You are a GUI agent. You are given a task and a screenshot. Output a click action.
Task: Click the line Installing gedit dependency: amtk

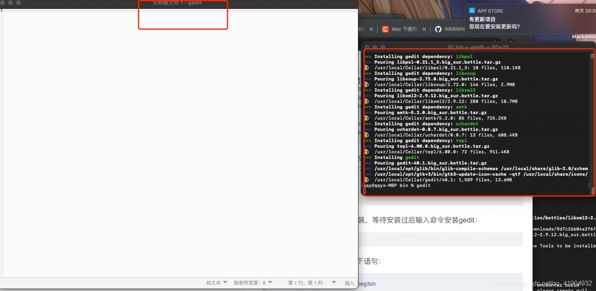click(416, 107)
